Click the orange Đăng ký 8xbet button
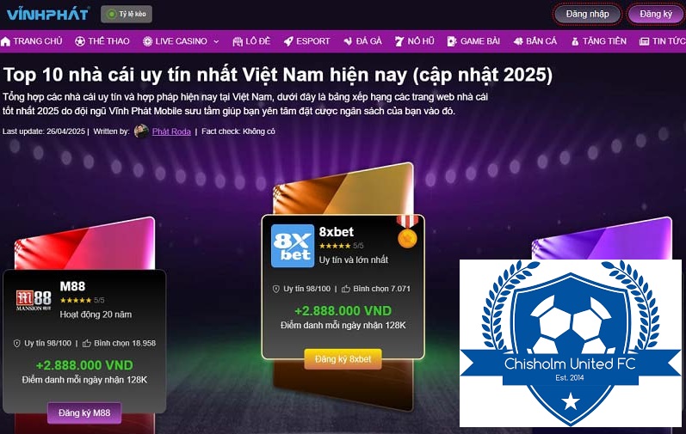Screen dimensions: 686x434 343,359
